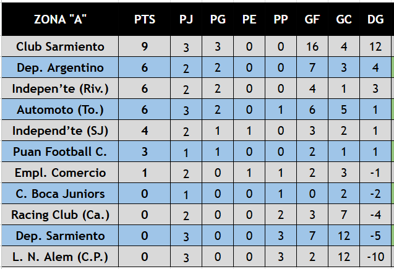Click Club Sarmiento's 9 points cell
The image size is (394, 269).
145,46
